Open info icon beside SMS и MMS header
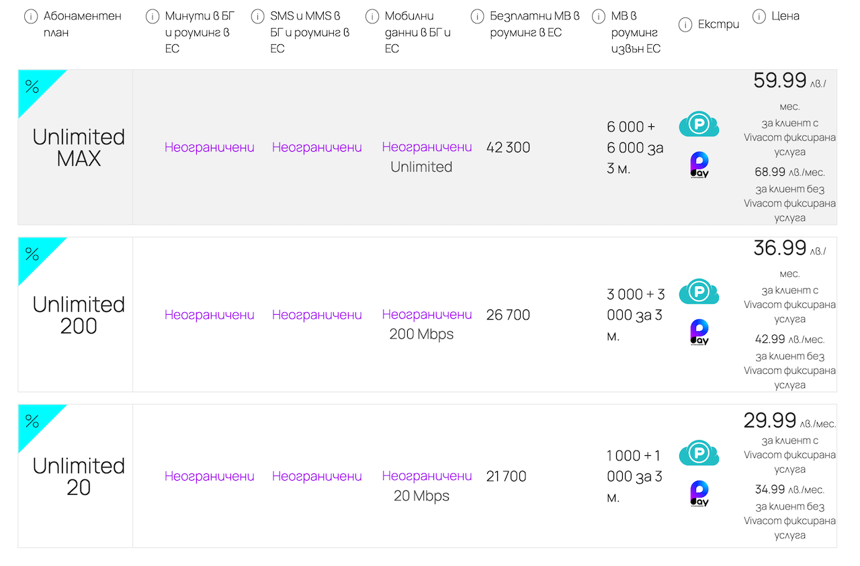 tap(257, 17)
